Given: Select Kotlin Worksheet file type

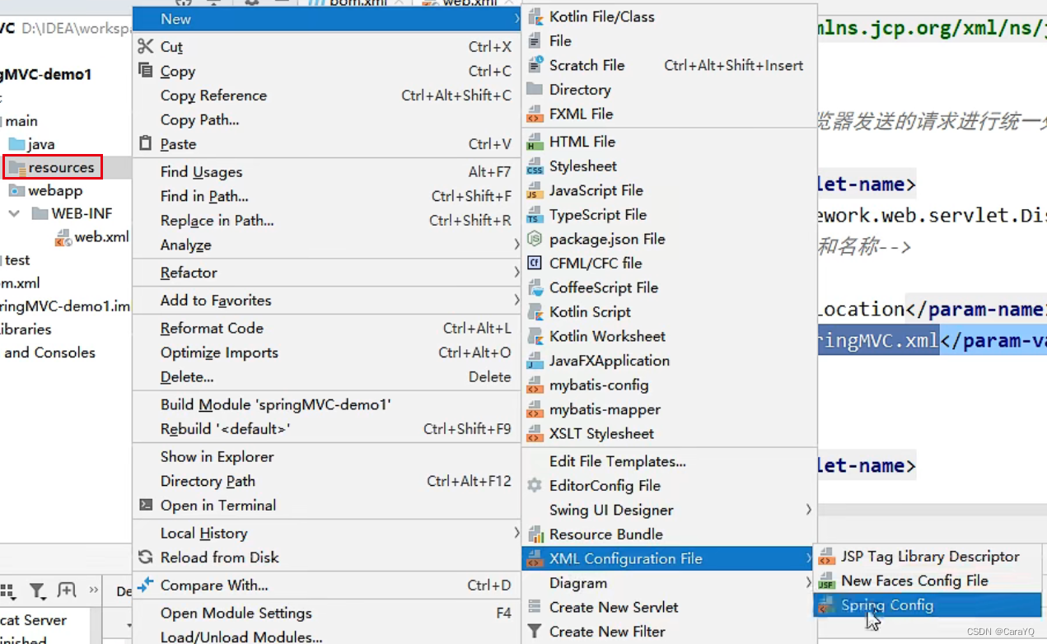Looking at the screenshot, I should [668, 336].
